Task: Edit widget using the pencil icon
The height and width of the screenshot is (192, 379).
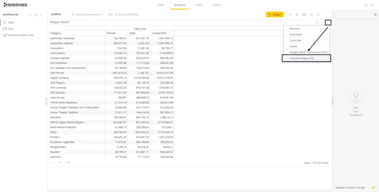Action: pos(322,22)
